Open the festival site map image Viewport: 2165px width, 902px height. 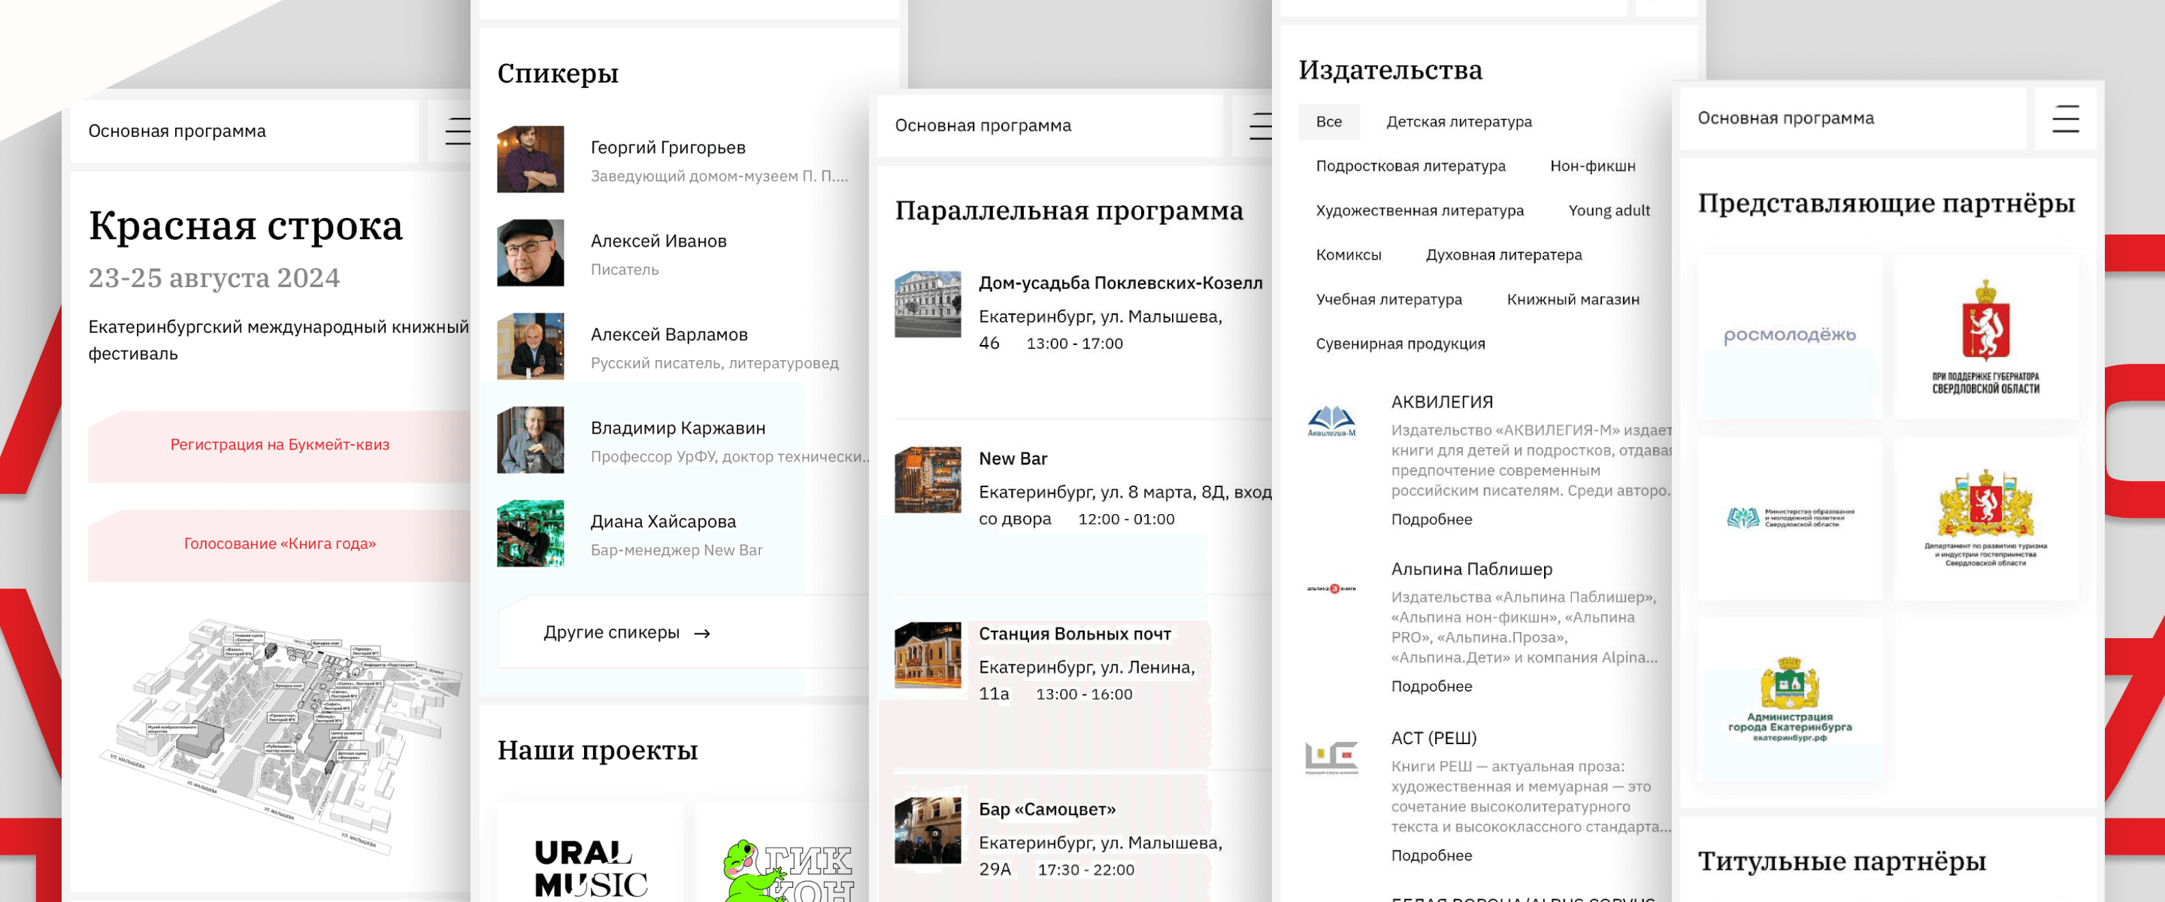point(282,736)
